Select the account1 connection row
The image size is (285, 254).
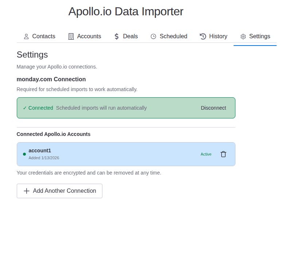coord(126,154)
